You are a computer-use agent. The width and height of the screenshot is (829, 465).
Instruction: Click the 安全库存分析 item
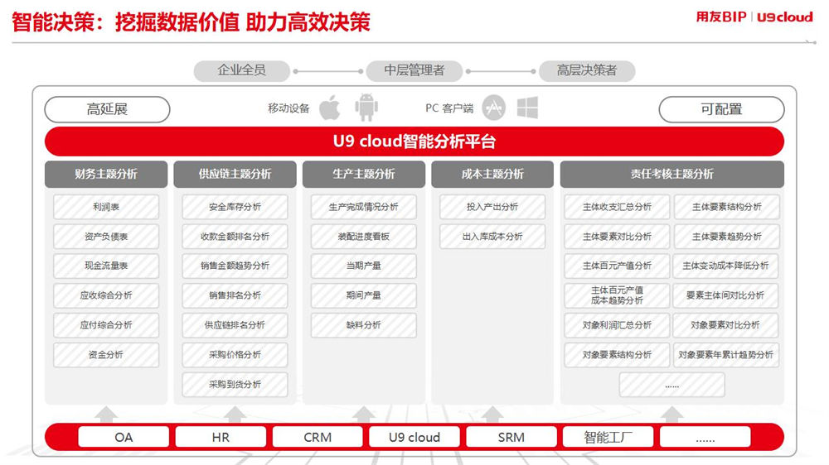[x=235, y=207]
